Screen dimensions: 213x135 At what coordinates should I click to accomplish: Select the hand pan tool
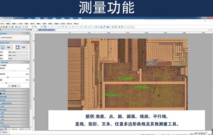click(45, 27)
